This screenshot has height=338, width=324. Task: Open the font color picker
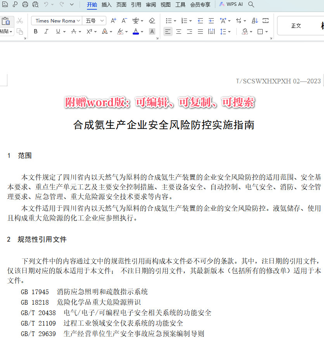pos(136,31)
